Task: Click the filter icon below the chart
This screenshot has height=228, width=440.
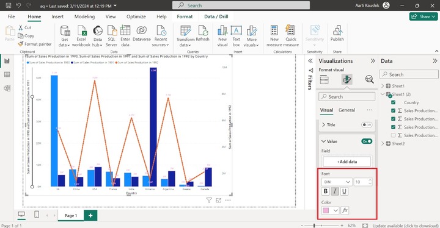Action: [209, 200]
